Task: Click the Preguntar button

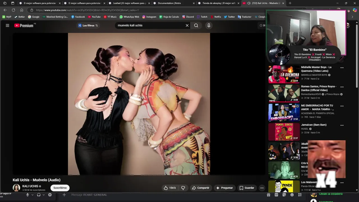Action: tap(224, 188)
